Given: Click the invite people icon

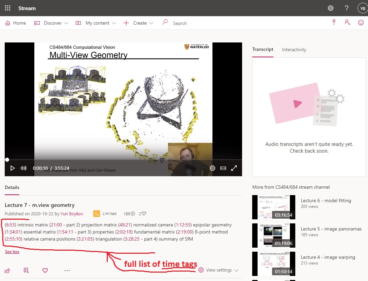Looking at the screenshot, I should 347,23.
